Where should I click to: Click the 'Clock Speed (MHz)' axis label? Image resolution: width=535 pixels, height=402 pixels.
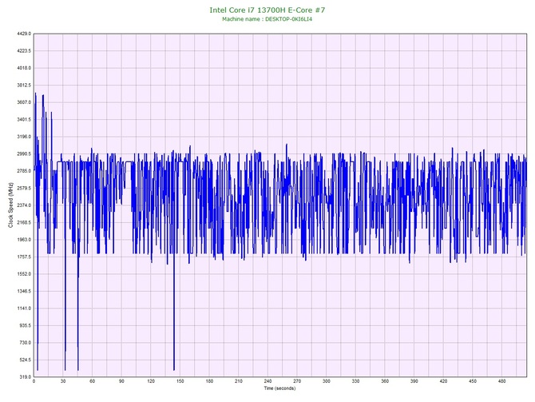10,205
